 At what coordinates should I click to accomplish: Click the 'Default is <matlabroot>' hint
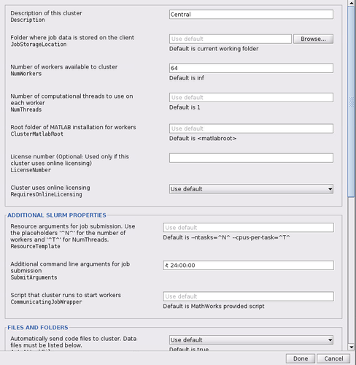click(203, 138)
